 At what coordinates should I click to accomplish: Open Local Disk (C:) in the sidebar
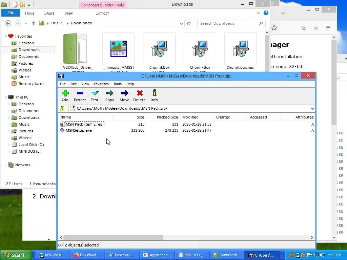tap(31, 145)
